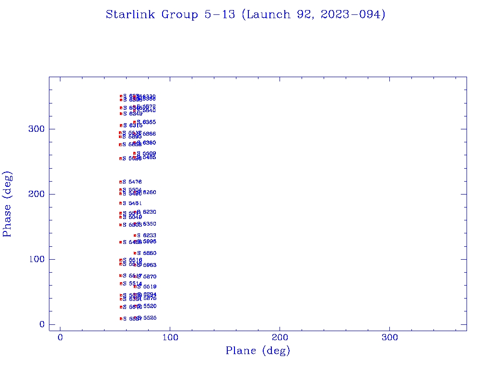The image size is (491, 368).
Task: Click the satellite label 'S 5516'
Action: click(x=132, y=260)
